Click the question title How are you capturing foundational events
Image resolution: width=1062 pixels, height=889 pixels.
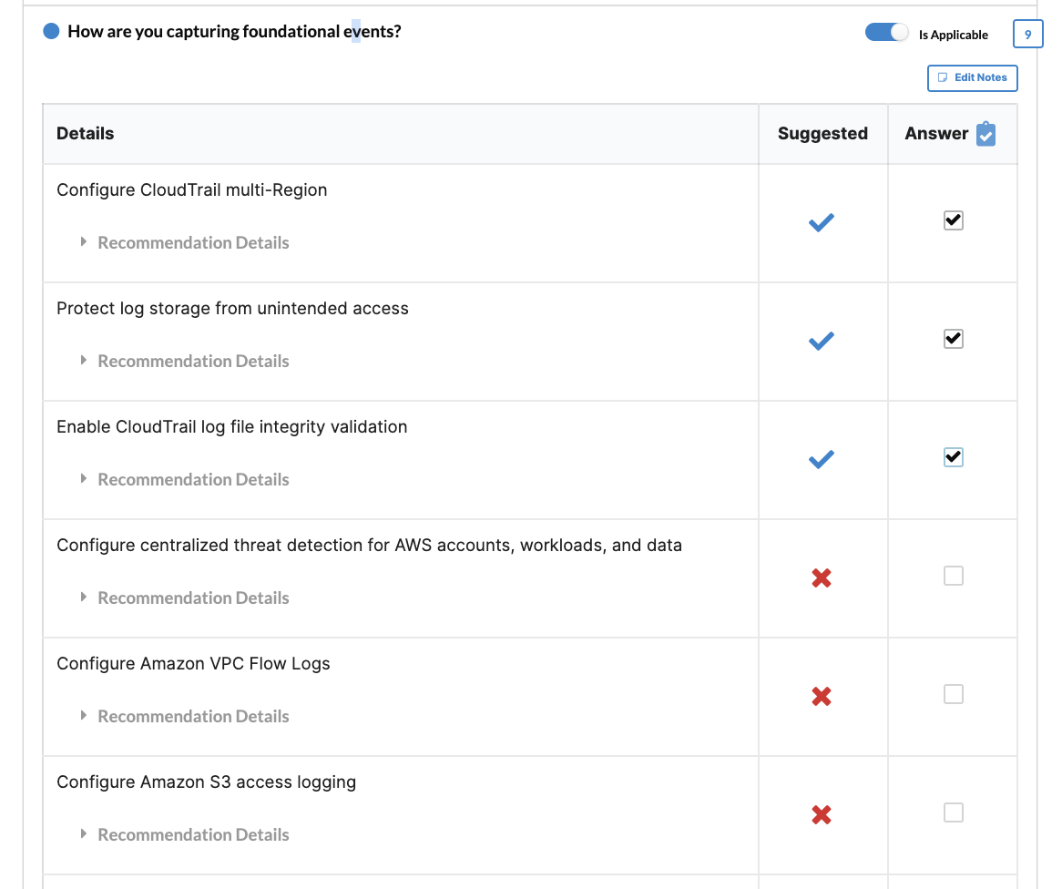[x=234, y=32]
